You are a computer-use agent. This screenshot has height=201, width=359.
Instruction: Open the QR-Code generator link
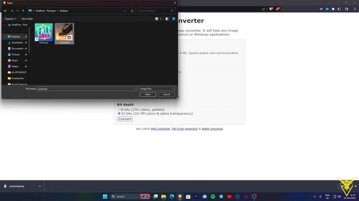pyautogui.click(x=185, y=129)
